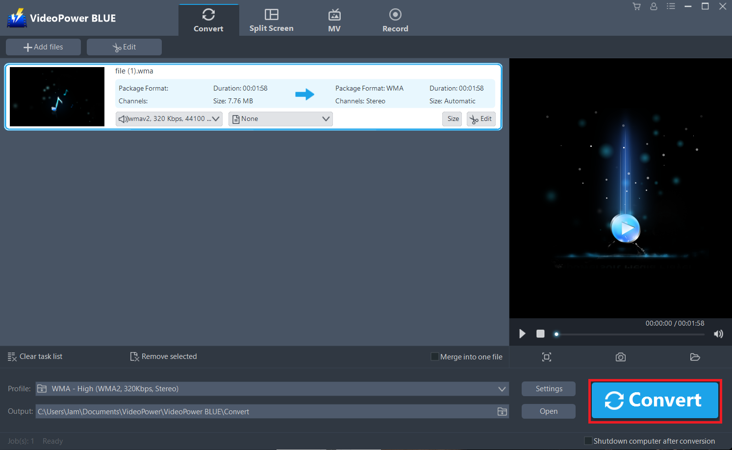Screen dimensions: 732x450
Task: Mute the preview player volume
Action: [x=718, y=333]
